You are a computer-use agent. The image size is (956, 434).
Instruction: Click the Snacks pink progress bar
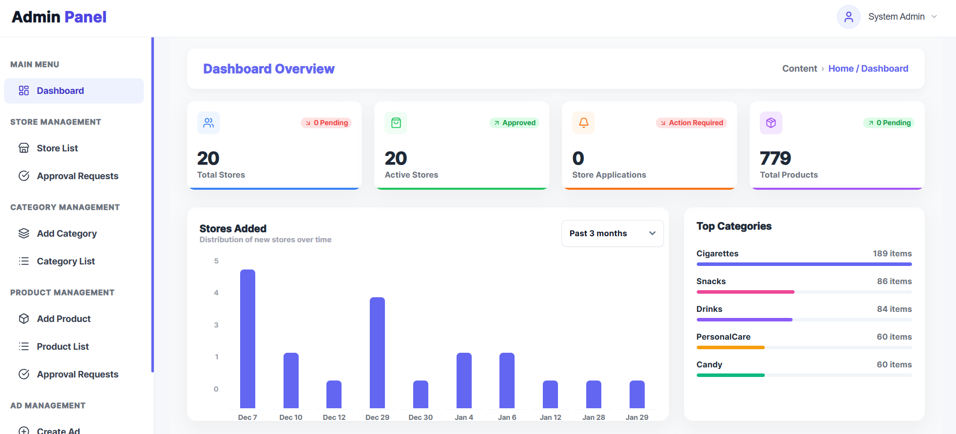[x=745, y=292]
